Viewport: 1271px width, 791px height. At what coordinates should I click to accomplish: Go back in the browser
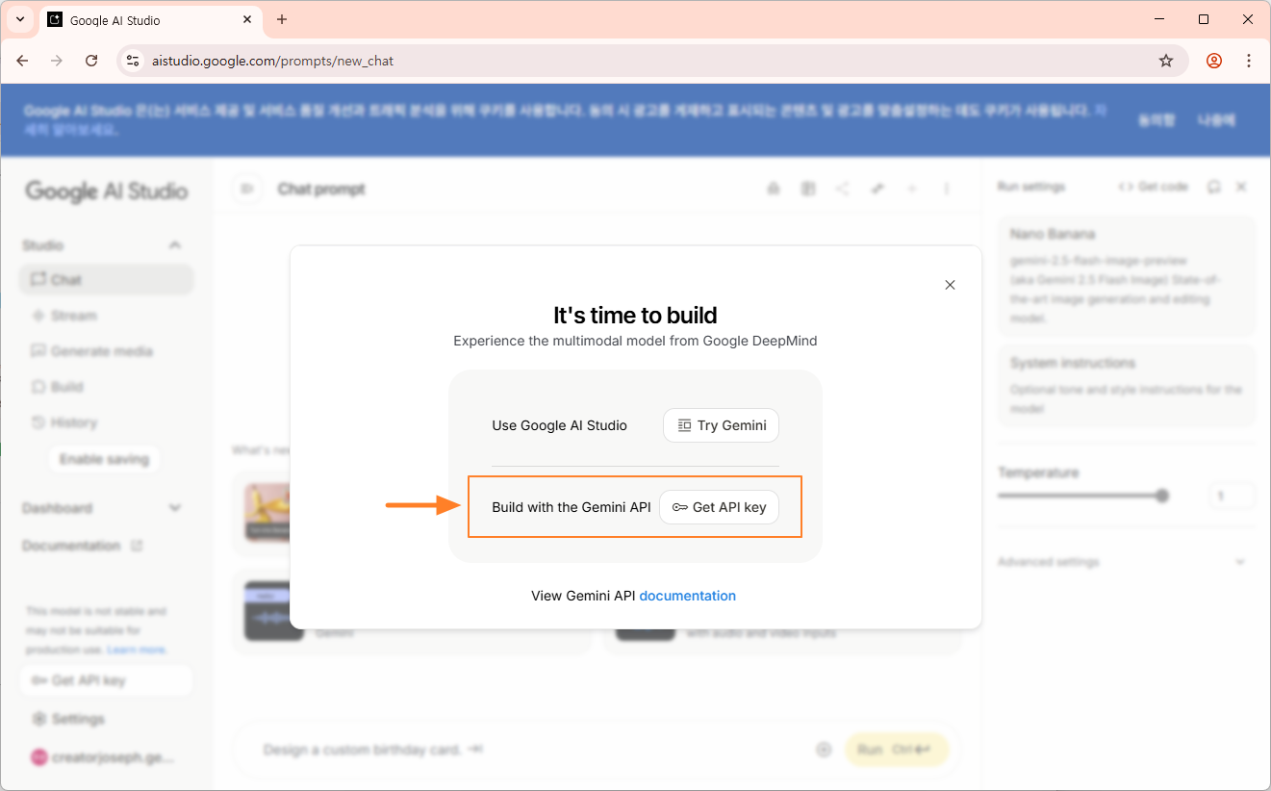[22, 61]
